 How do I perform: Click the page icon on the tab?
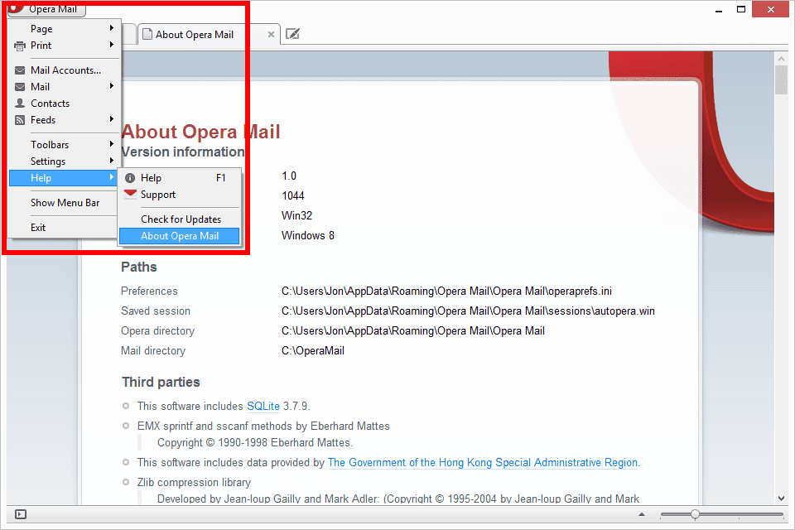click(147, 35)
